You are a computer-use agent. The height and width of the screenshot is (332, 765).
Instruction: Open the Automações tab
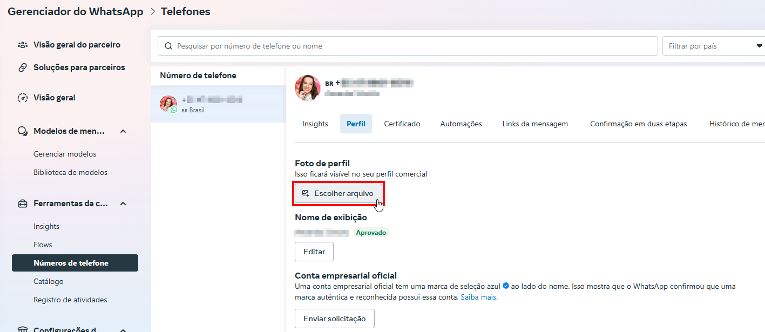click(461, 124)
